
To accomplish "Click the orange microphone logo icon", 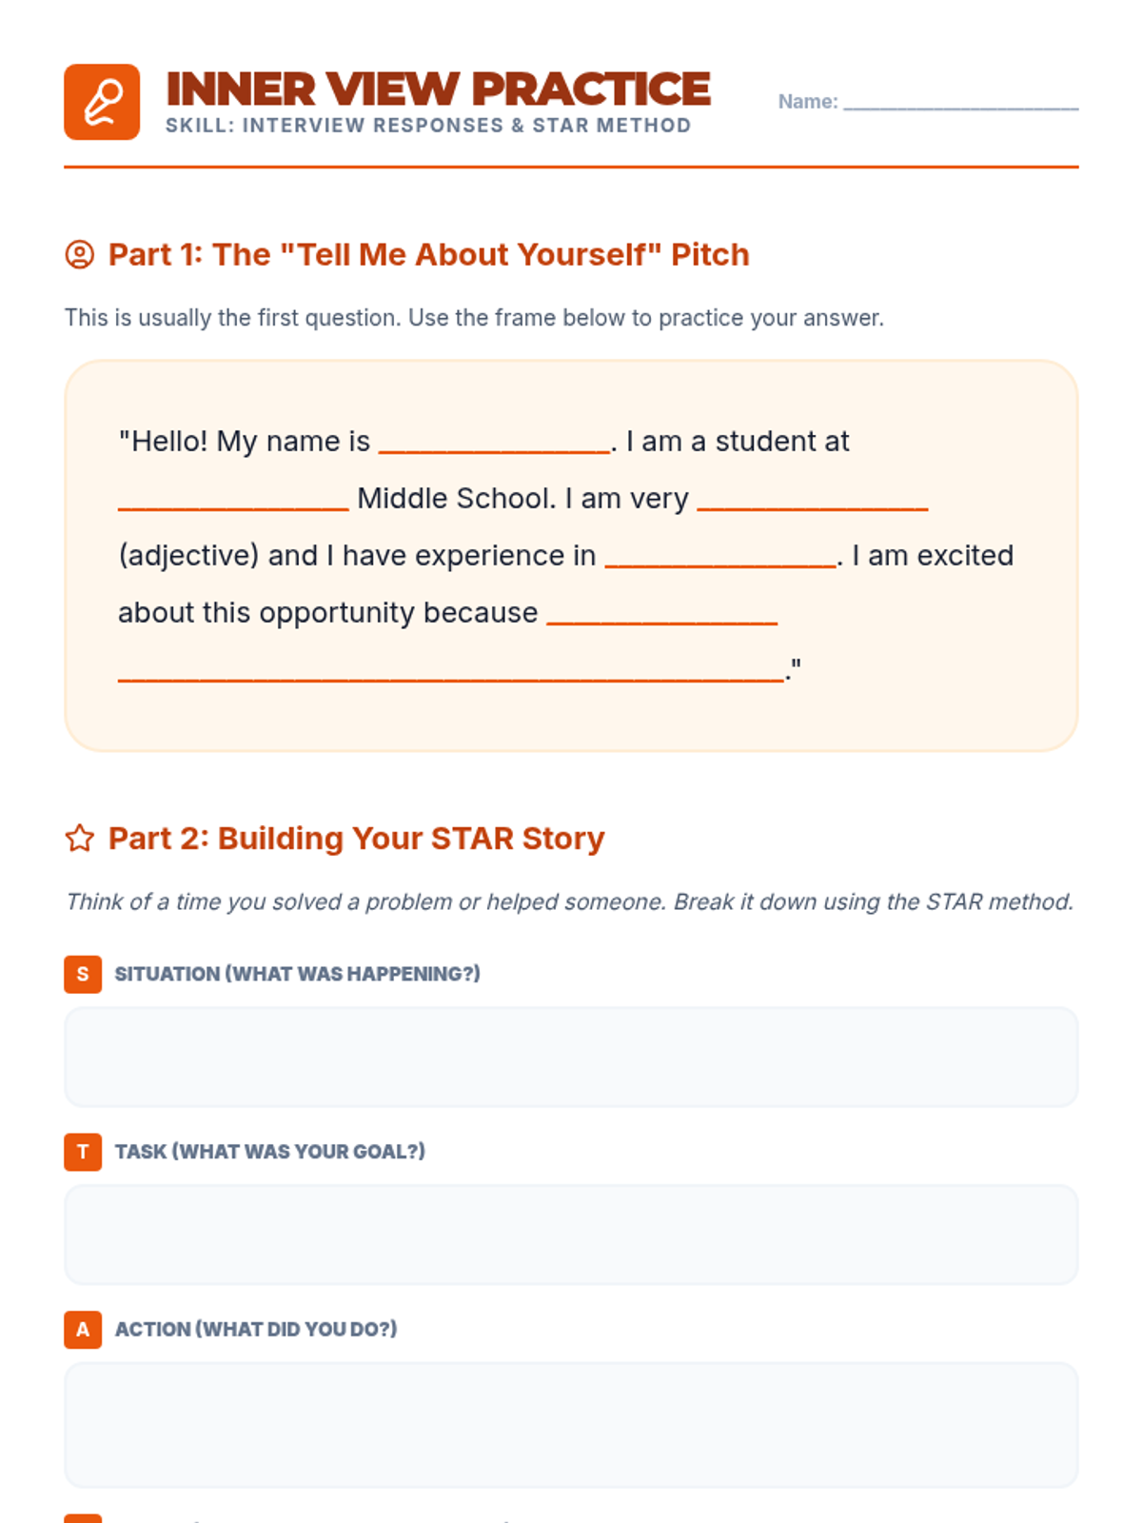I will [x=102, y=102].
